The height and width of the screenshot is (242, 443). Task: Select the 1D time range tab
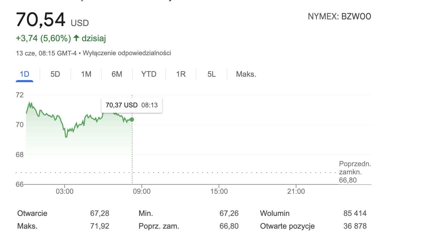(25, 74)
